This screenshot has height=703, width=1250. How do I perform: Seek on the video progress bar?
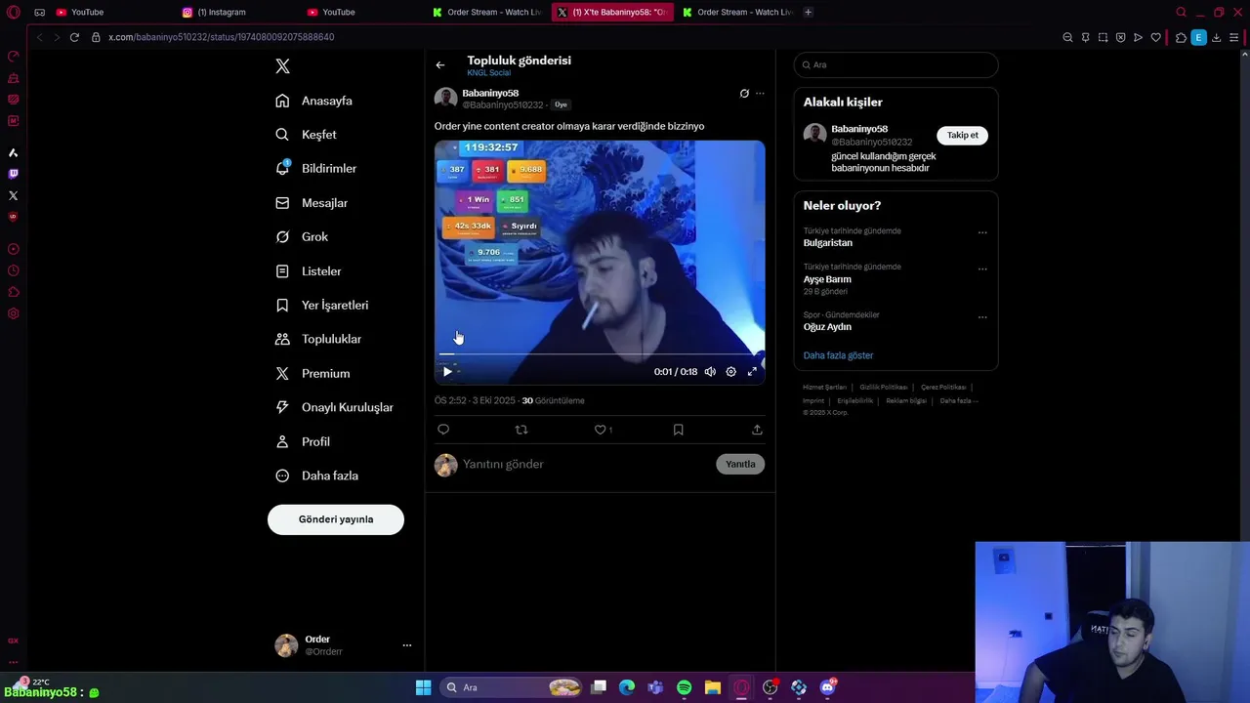point(600,354)
